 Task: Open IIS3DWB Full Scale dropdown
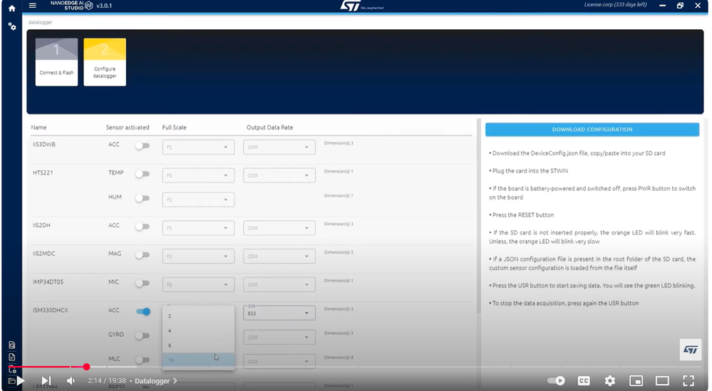pyautogui.click(x=198, y=147)
